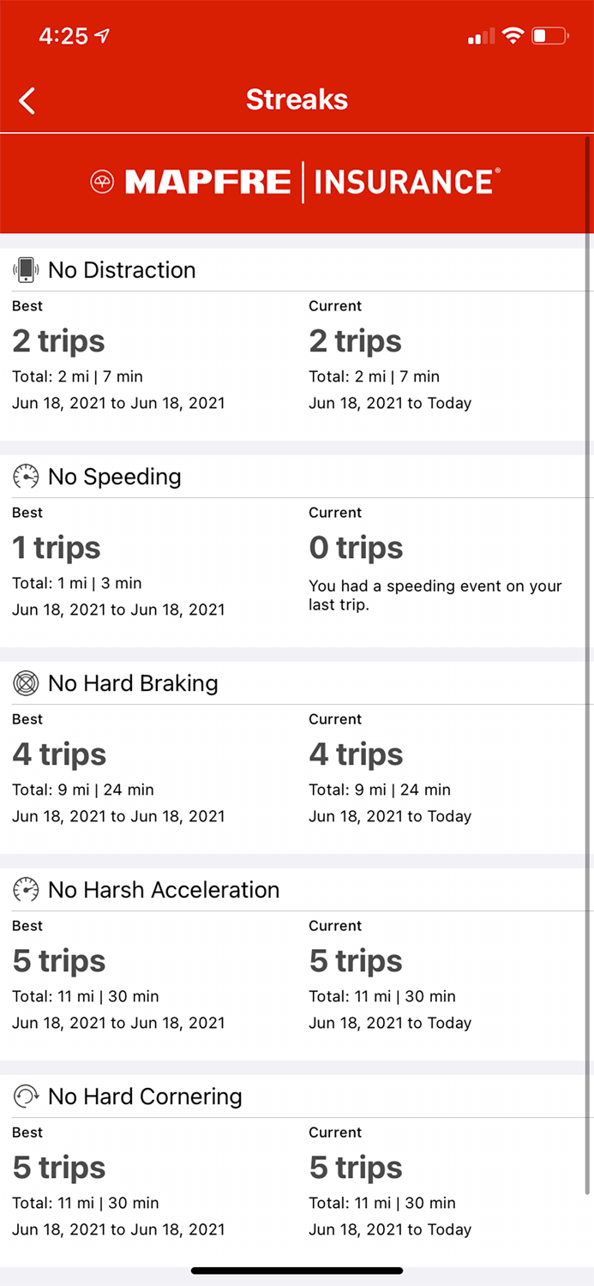This screenshot has height=1286, width=594.
Task: Click the Current column label under No Braking
Action: click(x=334, y=719)
